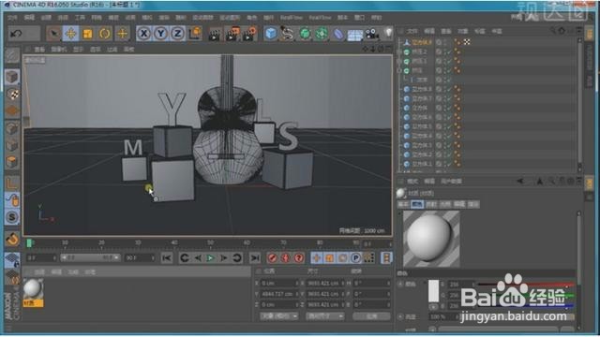The height and width of the screenshot is (337, 600).
Task: Click the purple Bend deformer icon
Action: click(338, 34)
